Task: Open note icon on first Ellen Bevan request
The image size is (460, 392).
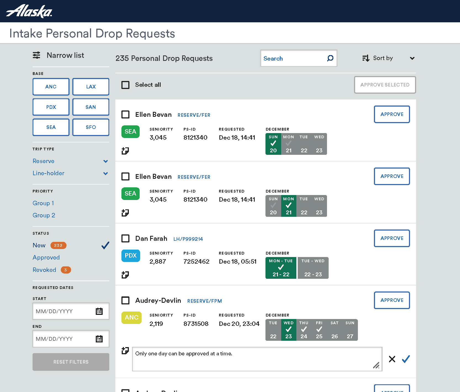Action: coord(125,151)
